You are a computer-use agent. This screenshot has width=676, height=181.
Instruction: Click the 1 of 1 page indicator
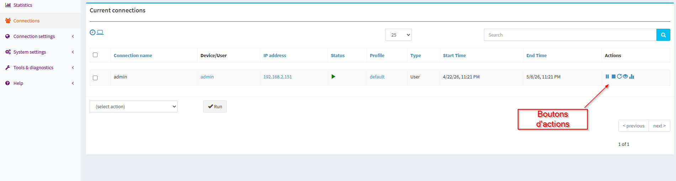point(624,144)
